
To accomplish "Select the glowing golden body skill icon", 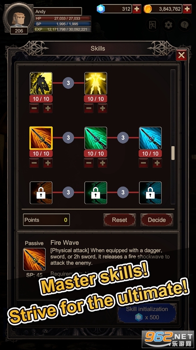I will (x=96, y=83).
